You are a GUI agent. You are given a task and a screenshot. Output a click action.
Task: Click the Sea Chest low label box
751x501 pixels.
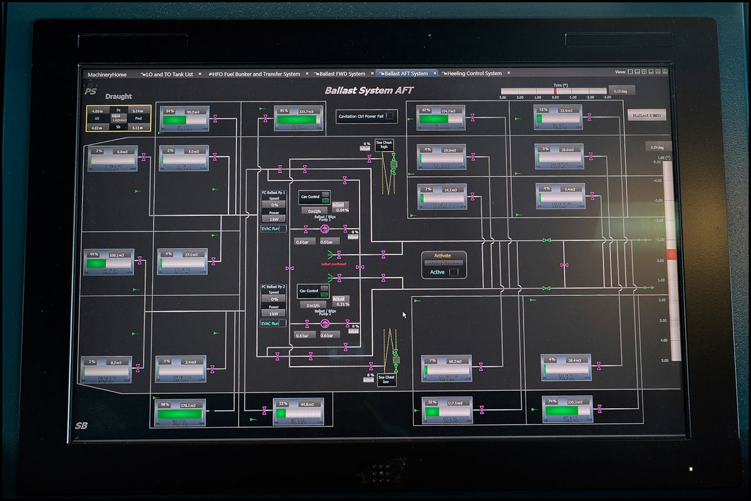[x=386, y=380]
